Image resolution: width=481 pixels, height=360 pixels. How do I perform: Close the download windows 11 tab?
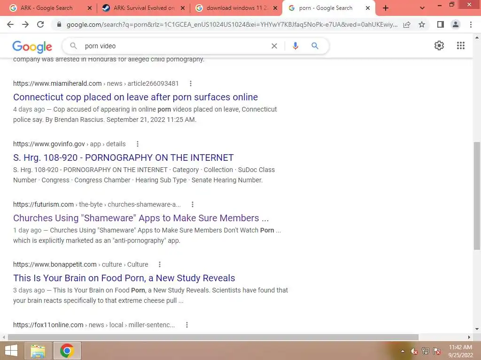pos(275,8)
